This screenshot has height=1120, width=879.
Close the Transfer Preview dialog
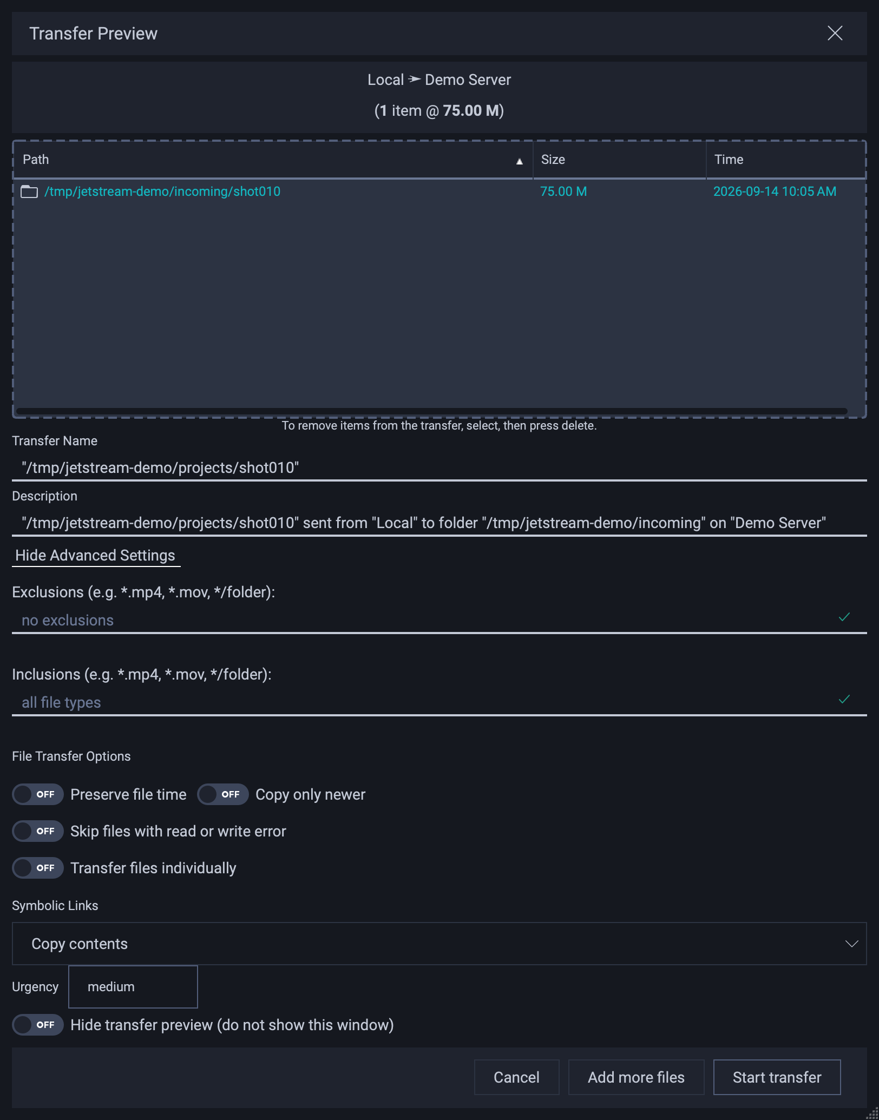pyautogui.click(x=835, y=34)
